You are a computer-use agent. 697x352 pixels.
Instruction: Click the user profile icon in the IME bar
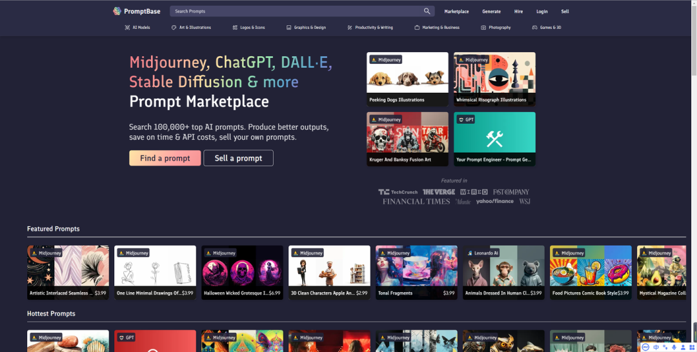683,347
